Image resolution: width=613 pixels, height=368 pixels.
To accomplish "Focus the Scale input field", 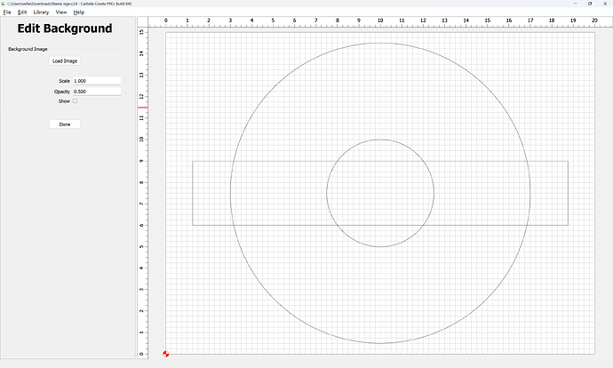I will (x=97, y=81).
